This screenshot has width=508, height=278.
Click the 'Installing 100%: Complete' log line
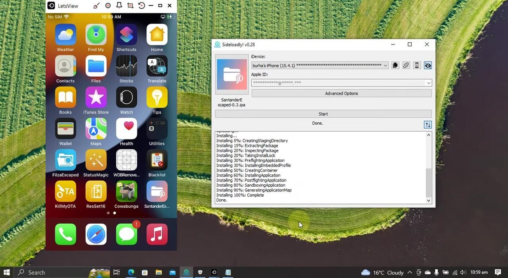tap(240, 195)
